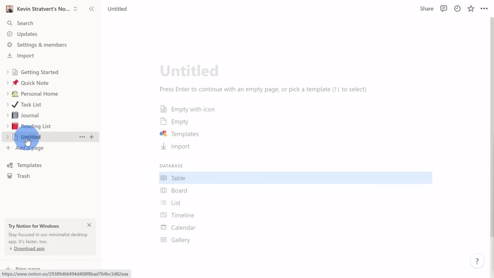494x278 pixels.
Task: Expand the Personal Home page tree
Action: [x=7, y=93]
